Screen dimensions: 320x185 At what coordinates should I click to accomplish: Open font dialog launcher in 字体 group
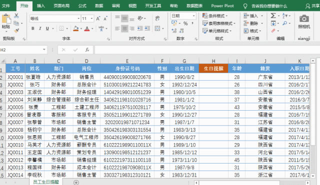coord(108,39)
